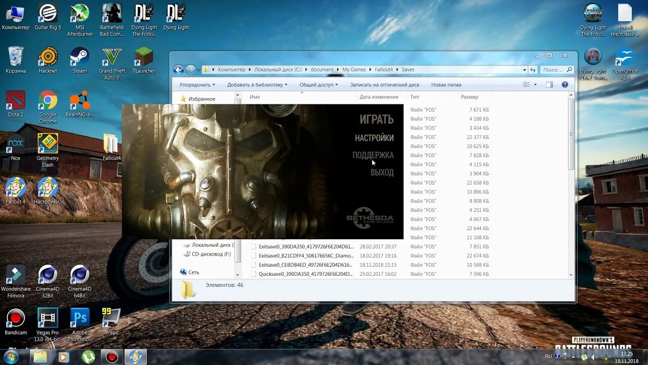This screenshot has height=365, width=648.
Task: Select the Vegas Pro 13.0 desktop icon
Action: [x=48, y=325]
